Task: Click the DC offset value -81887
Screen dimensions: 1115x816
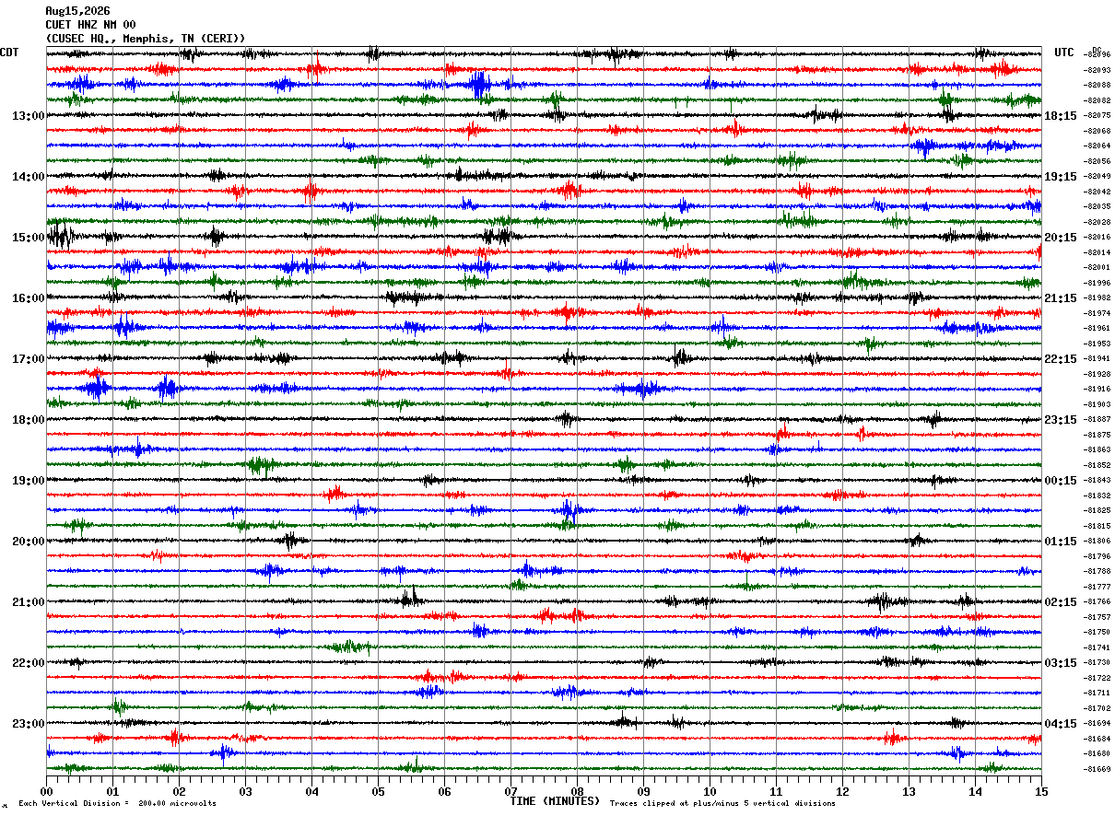Action: click(x=1097, y=419)
